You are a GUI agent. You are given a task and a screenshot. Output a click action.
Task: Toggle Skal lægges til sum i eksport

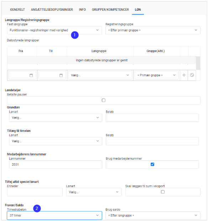[x=163, y=192]
